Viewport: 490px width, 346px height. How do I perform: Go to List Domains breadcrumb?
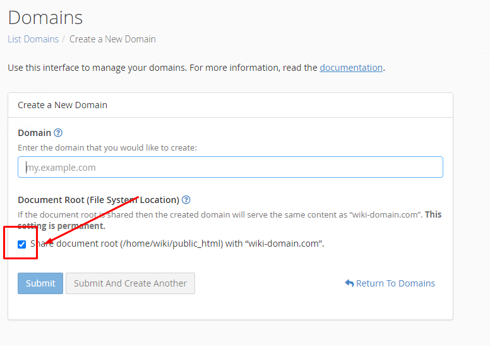point(33,39)
